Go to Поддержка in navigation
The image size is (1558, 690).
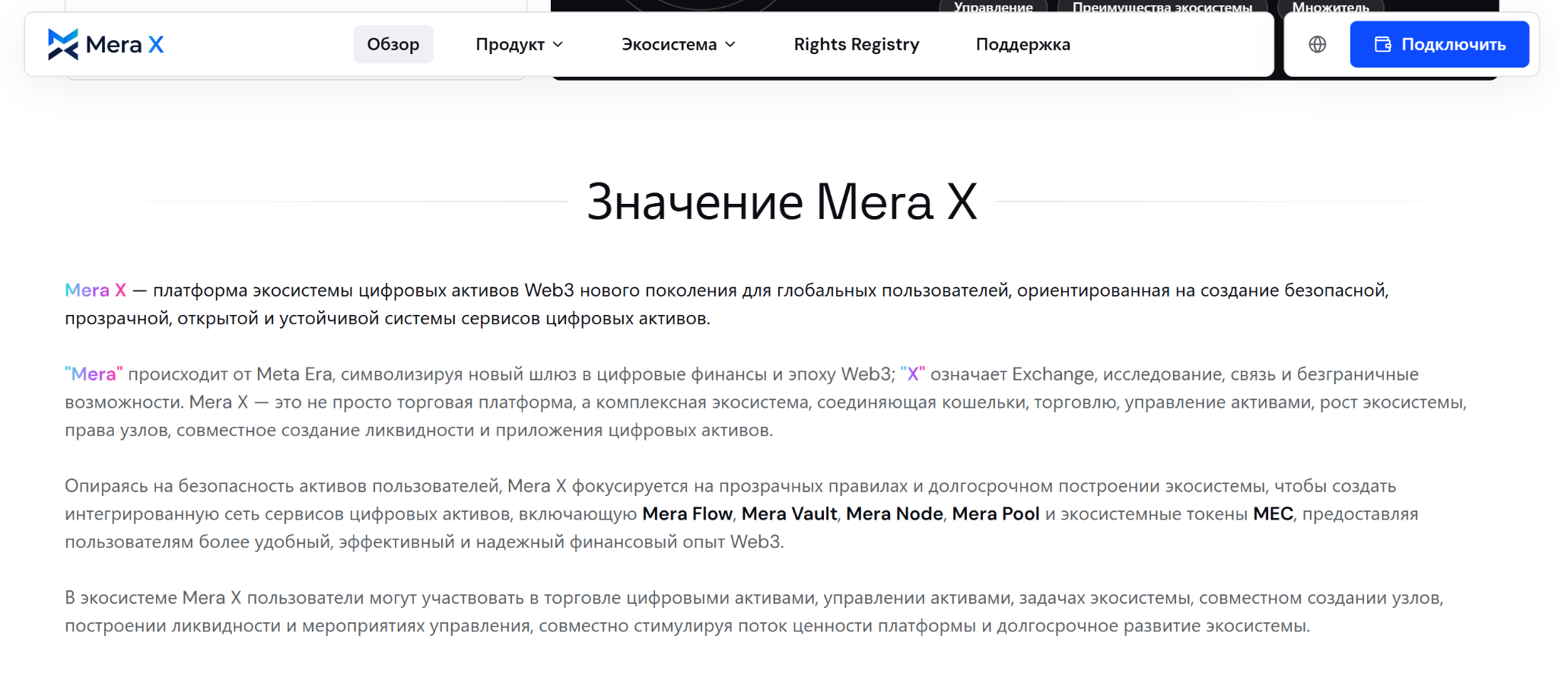(1023, 44)
